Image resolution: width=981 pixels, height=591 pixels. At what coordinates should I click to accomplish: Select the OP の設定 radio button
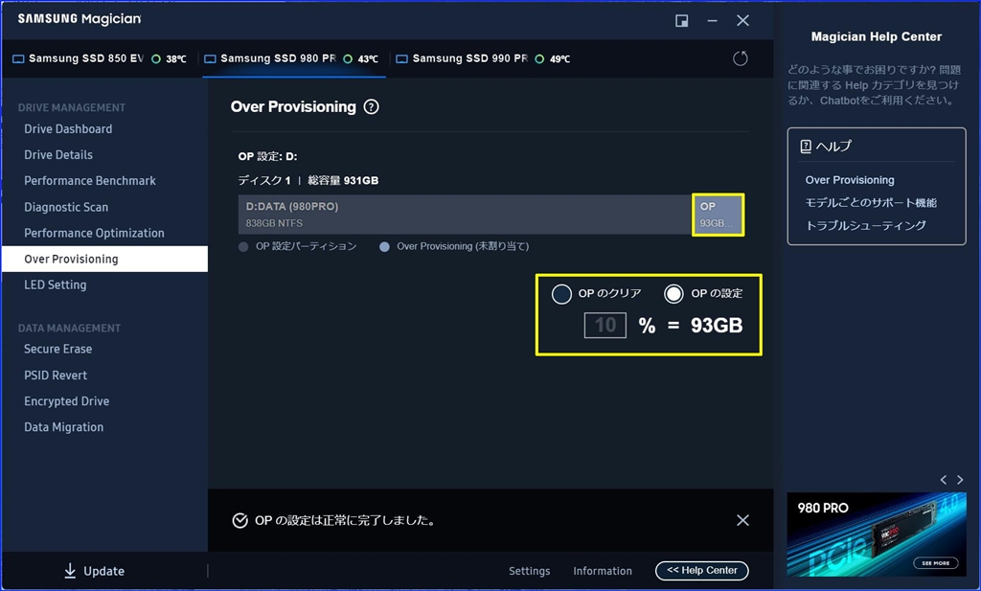673,294
